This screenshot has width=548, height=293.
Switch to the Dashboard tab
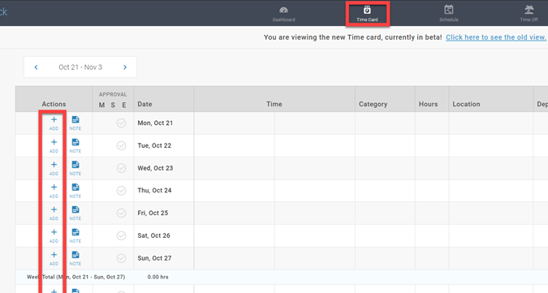point(284,14)
